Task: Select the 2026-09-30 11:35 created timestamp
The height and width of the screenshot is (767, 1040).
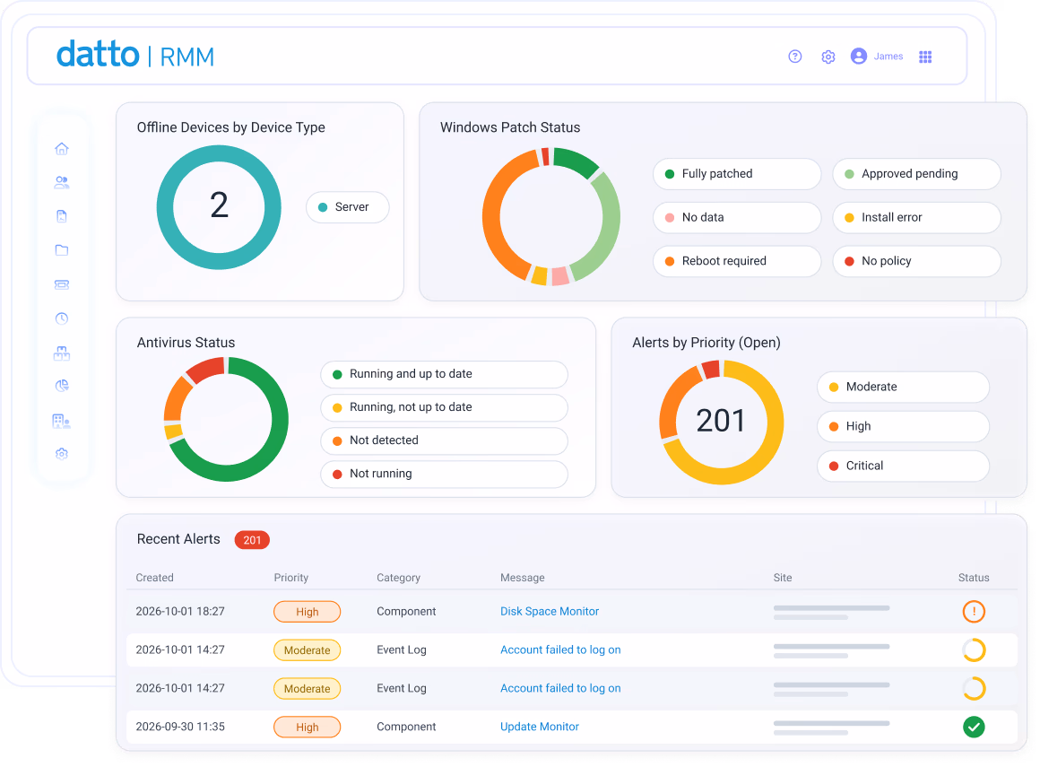Action: click(x=180, y=728)
